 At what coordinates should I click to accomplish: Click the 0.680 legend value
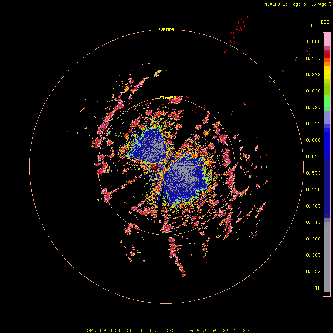click(x=313, y=140)
